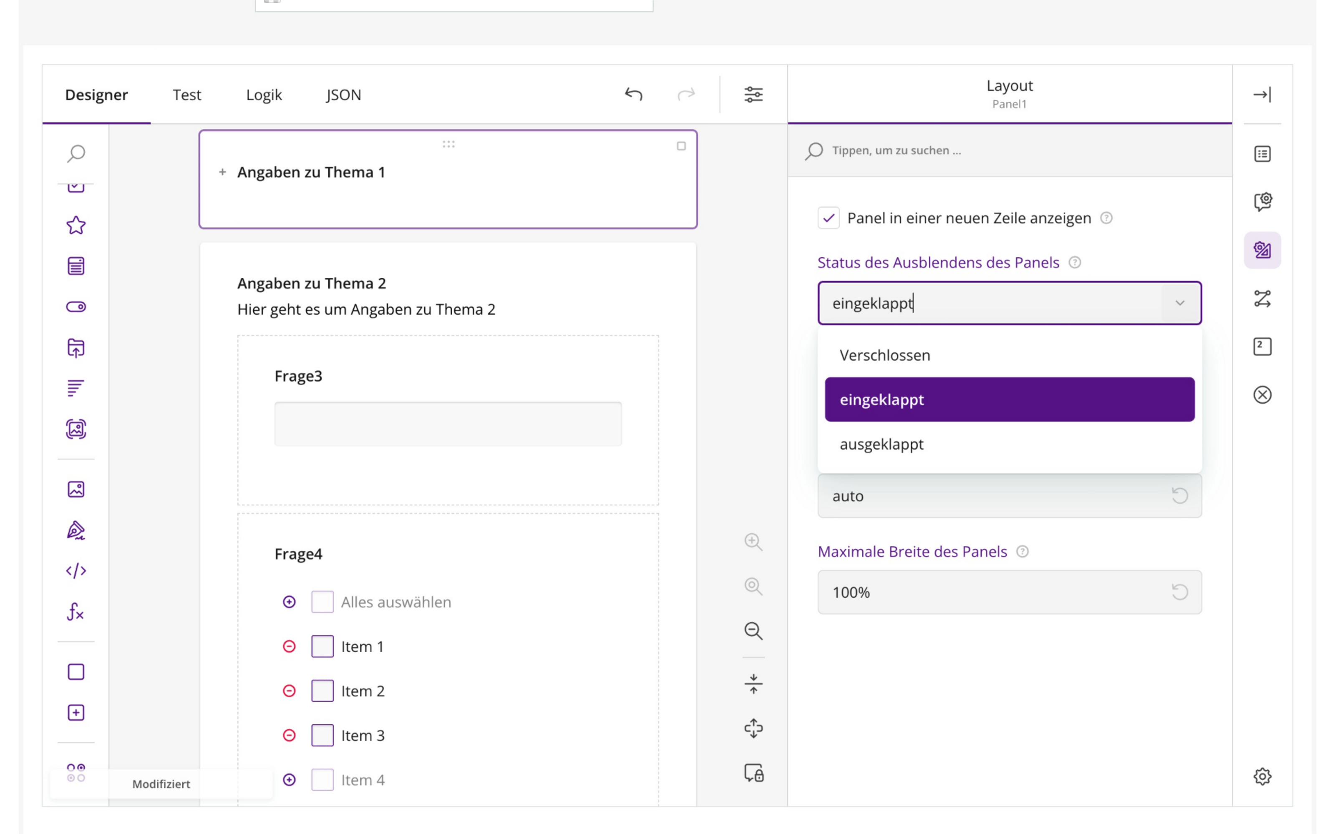The width and height of the screenshot is (1335, 834).
Task: Add Item 4 via plus icon
Action: click(x=289, y=780)
